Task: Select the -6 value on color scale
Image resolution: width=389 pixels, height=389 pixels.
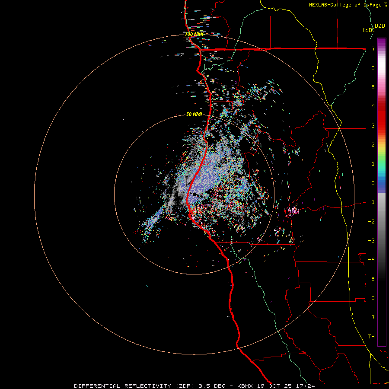Action: [x=371, y=298]
